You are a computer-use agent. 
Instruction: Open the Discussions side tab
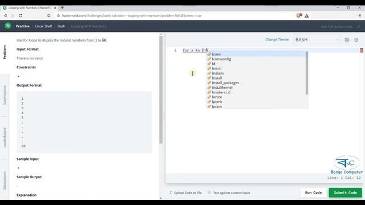tap(5, 181)
